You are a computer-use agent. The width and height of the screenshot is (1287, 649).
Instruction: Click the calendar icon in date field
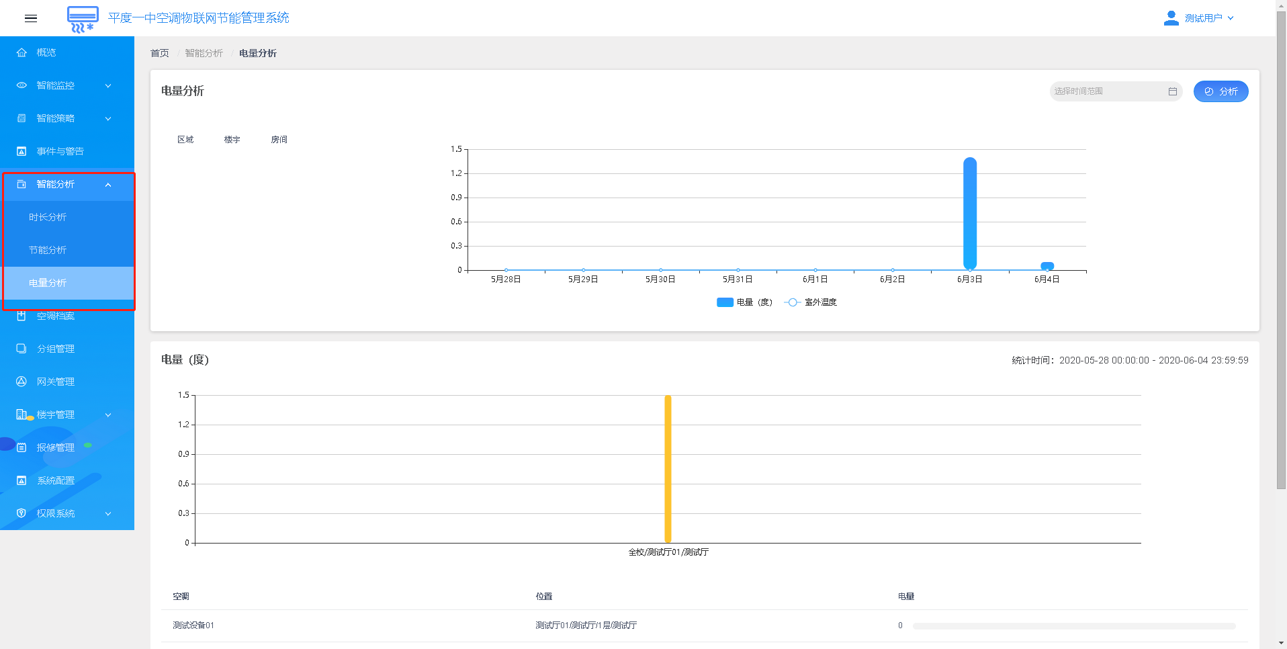(1172, 91)
